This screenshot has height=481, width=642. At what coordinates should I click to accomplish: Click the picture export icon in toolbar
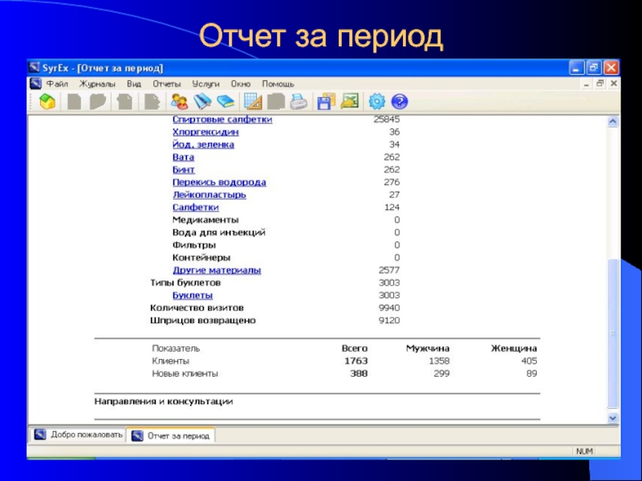click(x=349, y=102)
